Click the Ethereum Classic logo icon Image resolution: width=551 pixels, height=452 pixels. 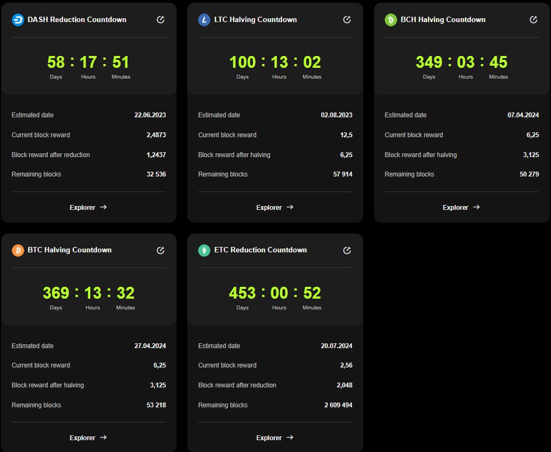[204, 250]
